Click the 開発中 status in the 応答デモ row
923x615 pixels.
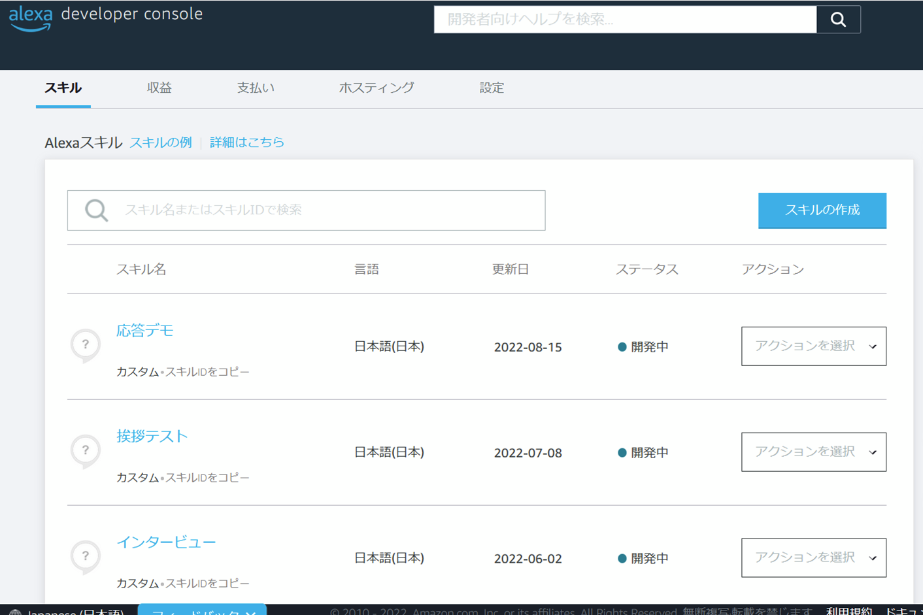(643, 347)
